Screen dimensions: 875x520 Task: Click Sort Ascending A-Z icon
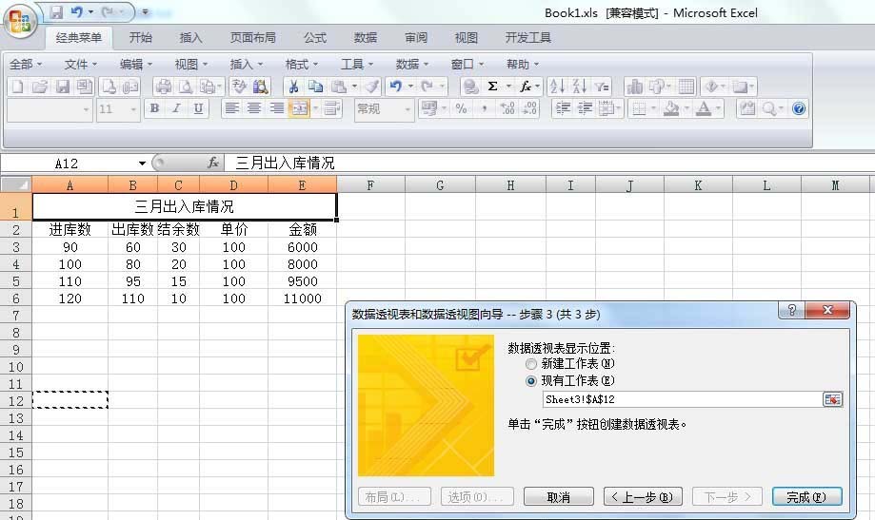pyautogui.click(x=557, y=87)
